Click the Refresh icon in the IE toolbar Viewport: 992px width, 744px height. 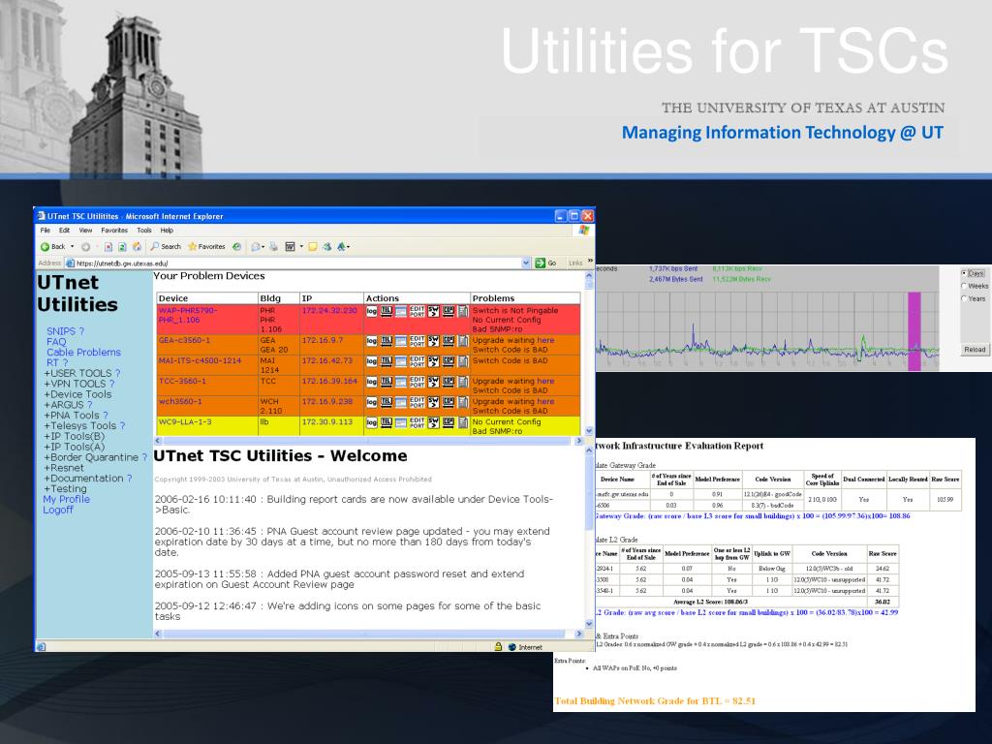(x=122, y=247)
